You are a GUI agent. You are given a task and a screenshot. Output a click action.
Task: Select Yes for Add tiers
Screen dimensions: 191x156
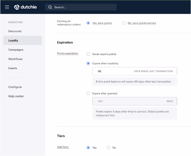click(x=88, y=148)
